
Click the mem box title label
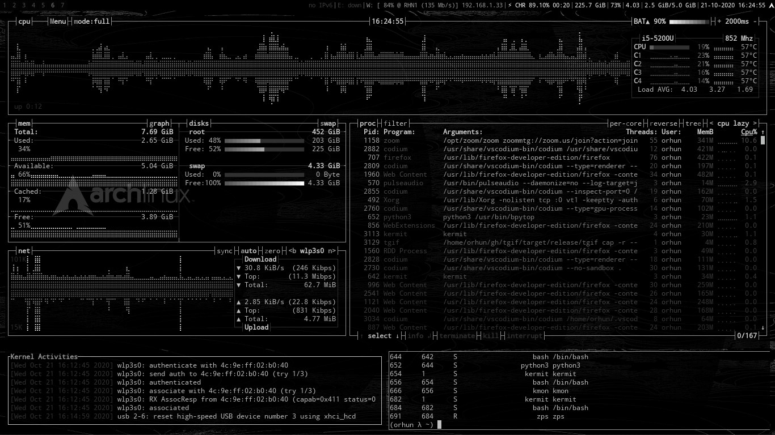point(24,123)
